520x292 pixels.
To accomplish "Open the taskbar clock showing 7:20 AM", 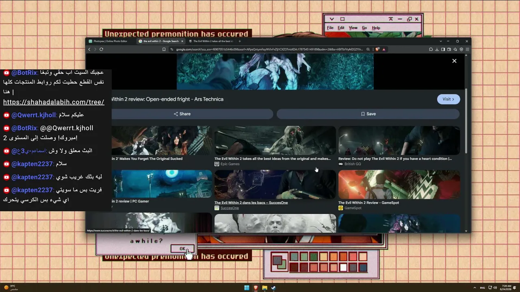I will click(506, 288).
